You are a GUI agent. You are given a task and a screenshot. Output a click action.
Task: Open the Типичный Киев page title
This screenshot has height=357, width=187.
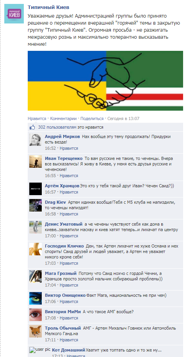click(48, 7)
